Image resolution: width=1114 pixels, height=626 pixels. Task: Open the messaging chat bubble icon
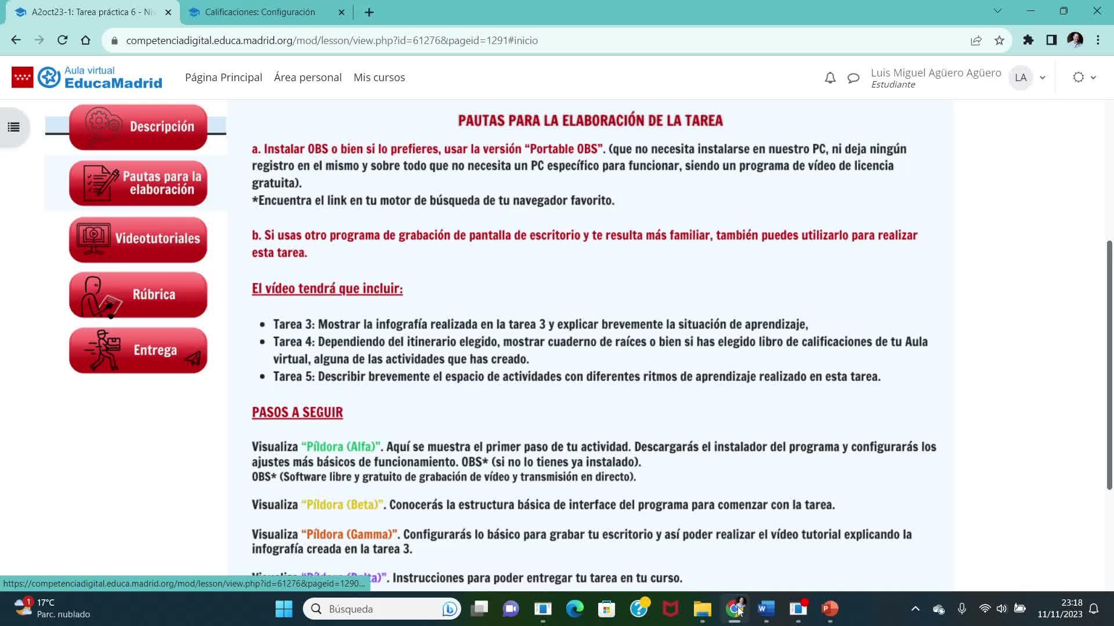pyautogui.click(x=853, y=78)
